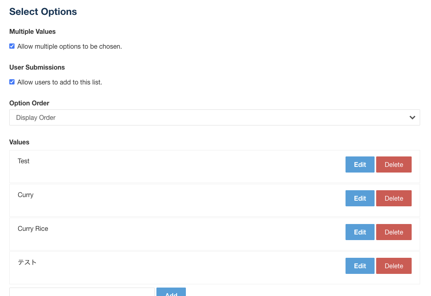The height and width of the screenshot is (296, 431).
Task: Edit the Curry option
Action: [x=360, y=198]
